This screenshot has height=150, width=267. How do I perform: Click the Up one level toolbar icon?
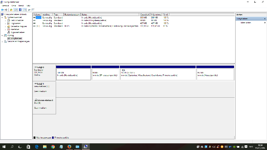(x=11, y=10)
